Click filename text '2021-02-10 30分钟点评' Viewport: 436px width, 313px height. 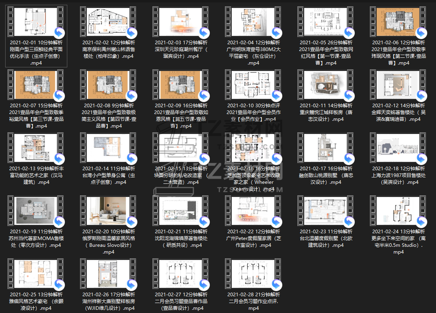[254, 106]
